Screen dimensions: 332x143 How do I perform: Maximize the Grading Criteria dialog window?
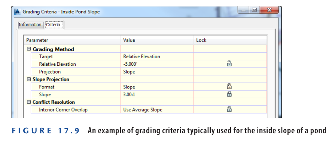254,10
